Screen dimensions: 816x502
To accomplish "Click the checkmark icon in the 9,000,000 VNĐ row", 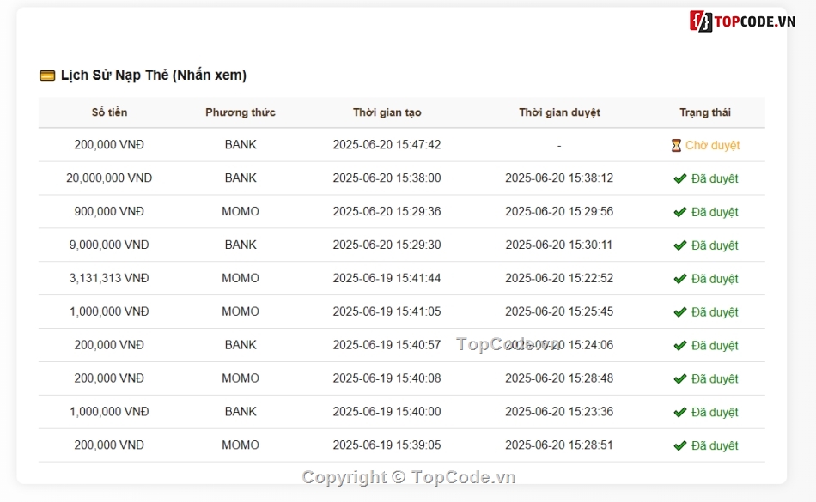I will click(679, 245).
